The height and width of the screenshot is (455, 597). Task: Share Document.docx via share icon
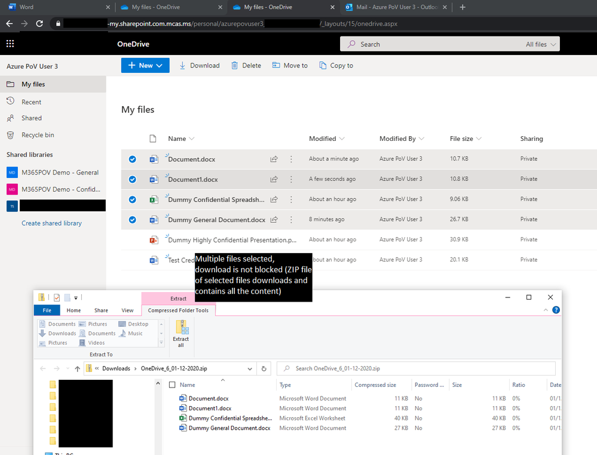pos(274,159)
